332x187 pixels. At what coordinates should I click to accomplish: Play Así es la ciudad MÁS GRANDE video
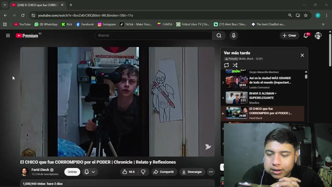262,82
